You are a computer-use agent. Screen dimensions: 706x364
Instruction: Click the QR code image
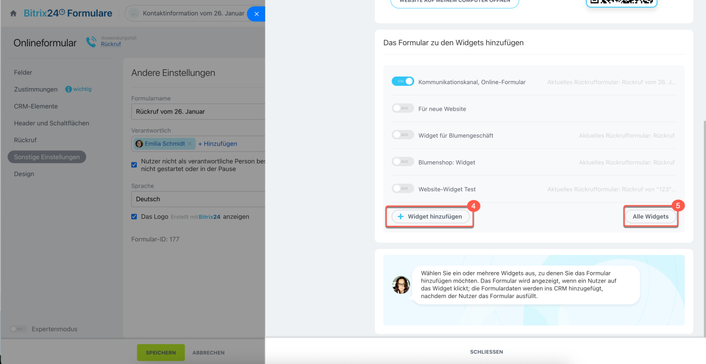[x=622, y=3]
